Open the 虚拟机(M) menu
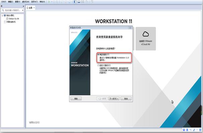The image size is (203, 133). pyautogui.click(x=26, y=2)
